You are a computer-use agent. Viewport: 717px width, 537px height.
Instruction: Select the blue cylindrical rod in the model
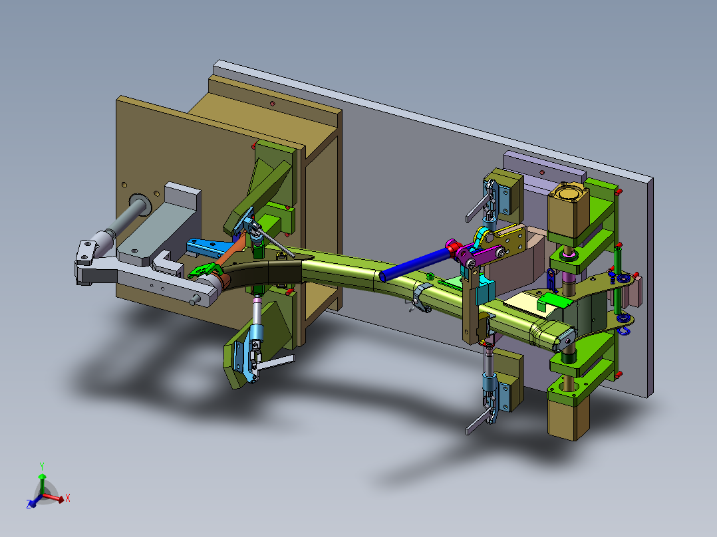pos(414,265)
